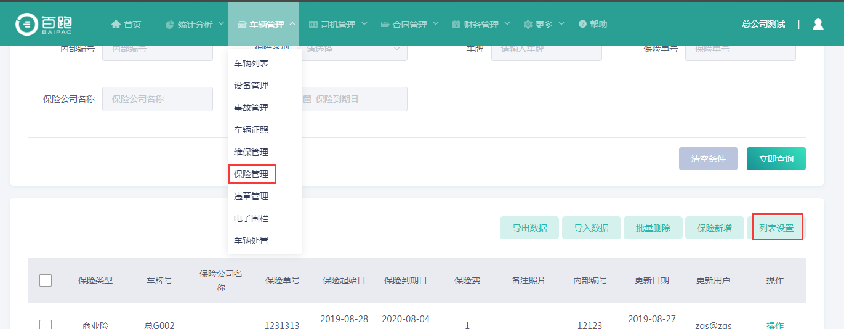Focus the 保险公司名称 input field
Screen dimensions: 844x329
point(157,99)
